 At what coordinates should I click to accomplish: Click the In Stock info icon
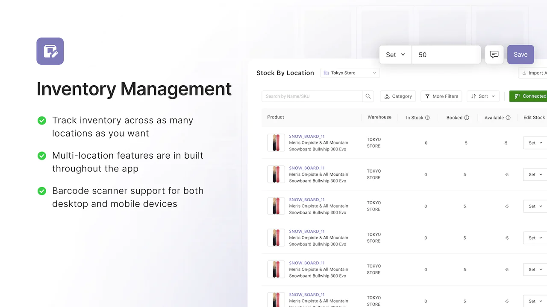coord(427,118)
